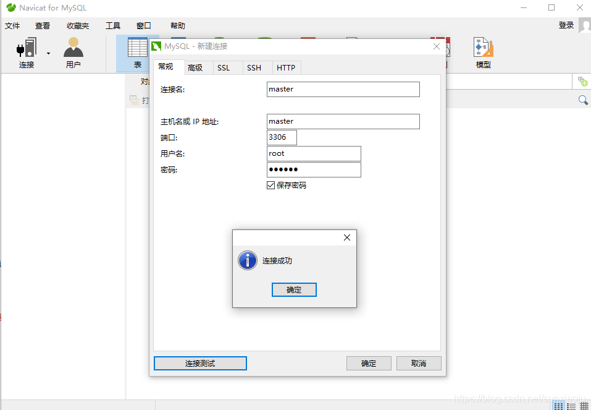Click the 连接测试 button
The height and width of the screenshot is (410, 591).
200,363
